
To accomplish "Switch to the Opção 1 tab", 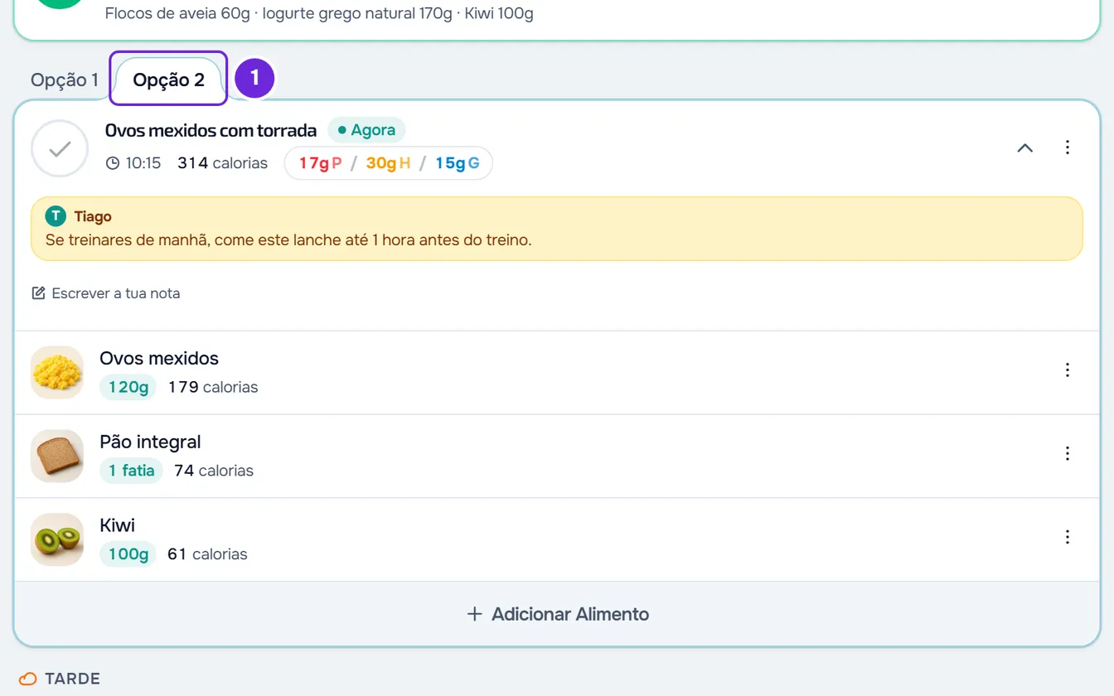I will pos(65,80).
